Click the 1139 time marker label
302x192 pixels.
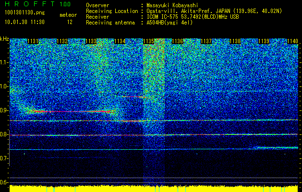click(264, 41)
